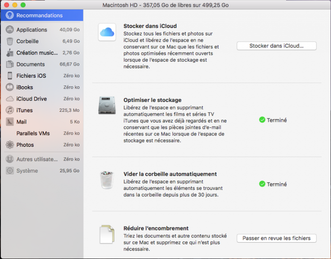Image resolution: width=331 pixels, height=259 pixels.
Task: Click the 25,95 Go Système size
Action: (70, 171)
